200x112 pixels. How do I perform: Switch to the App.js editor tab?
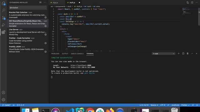57,2
